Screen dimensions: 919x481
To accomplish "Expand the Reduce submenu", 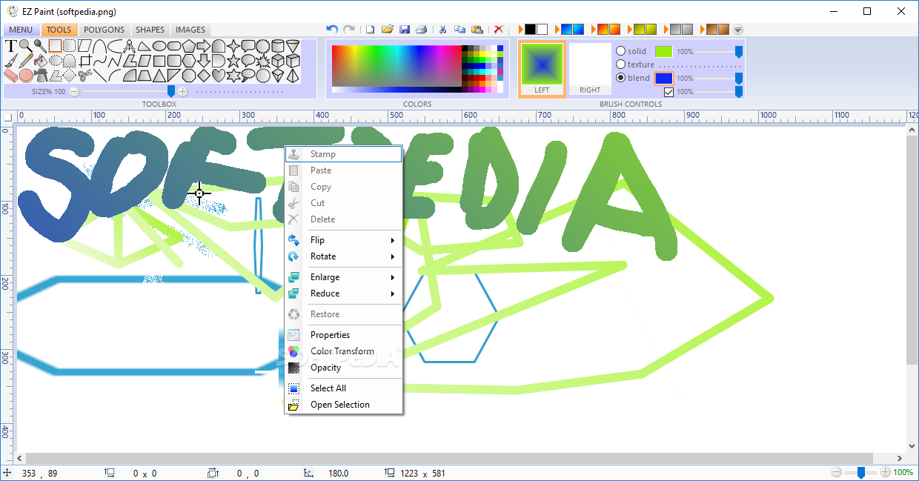I will [344, 293].
